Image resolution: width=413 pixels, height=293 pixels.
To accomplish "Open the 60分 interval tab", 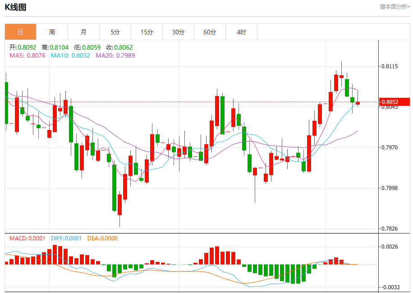I will point(210,32).
